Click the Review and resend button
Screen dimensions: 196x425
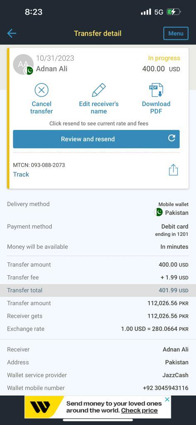96,139
